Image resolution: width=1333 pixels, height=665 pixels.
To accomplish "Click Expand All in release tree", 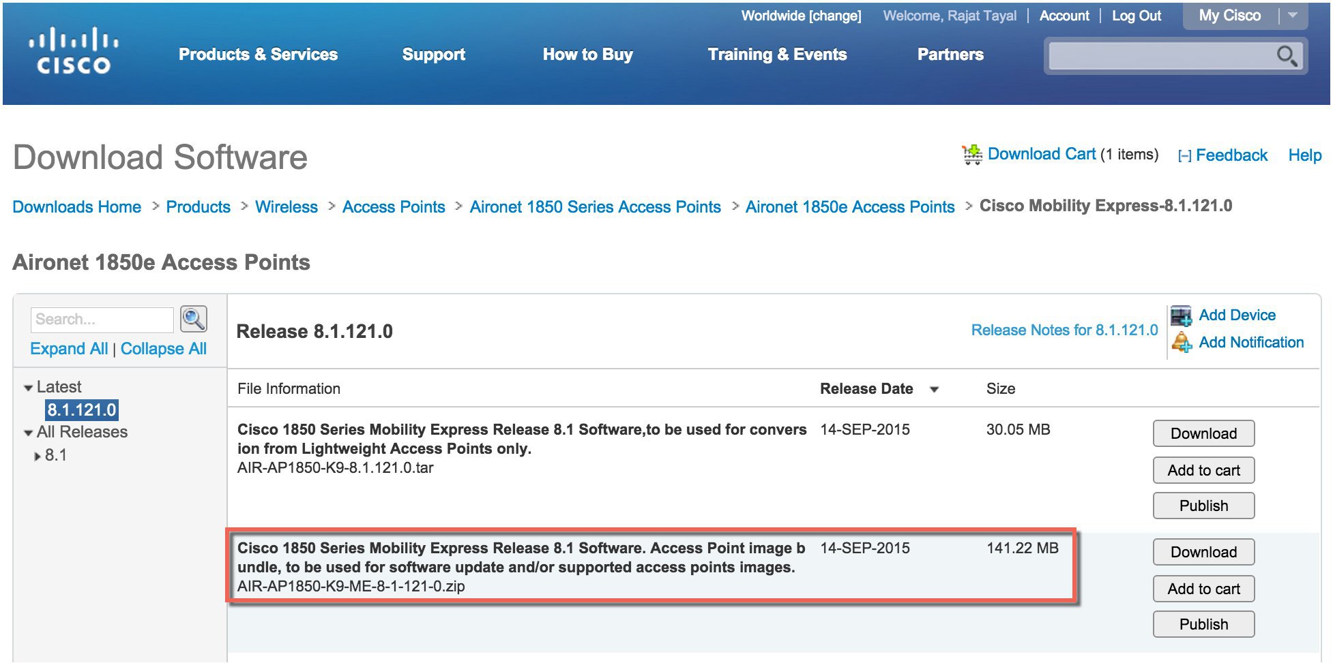I will pyautogui.click(x=69, y=349).
